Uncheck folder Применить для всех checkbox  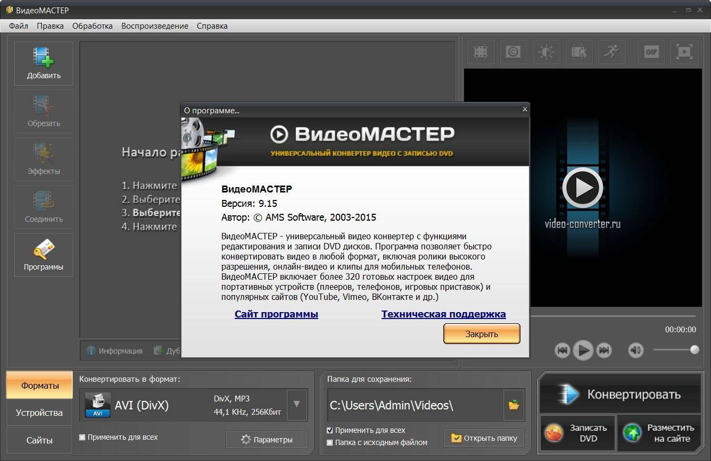coord(329,430)
